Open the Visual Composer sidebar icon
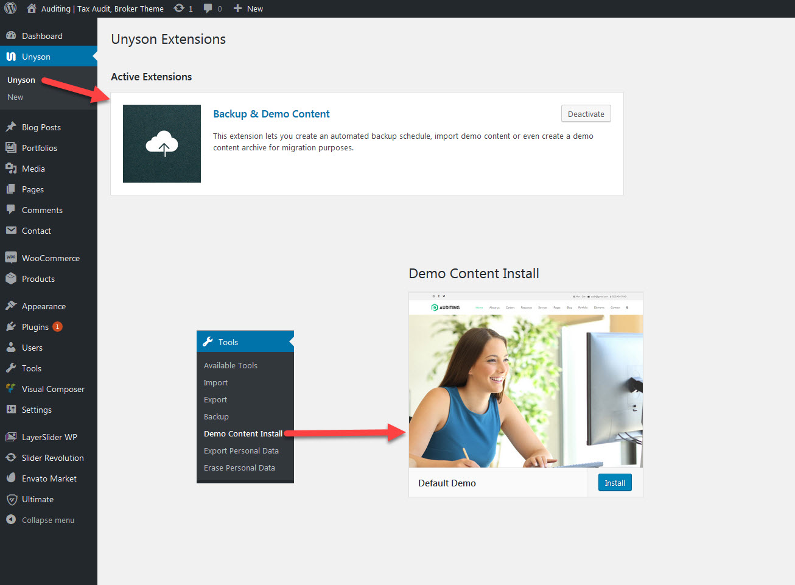Screen dimensions: 795x585 tap(11, 388)
